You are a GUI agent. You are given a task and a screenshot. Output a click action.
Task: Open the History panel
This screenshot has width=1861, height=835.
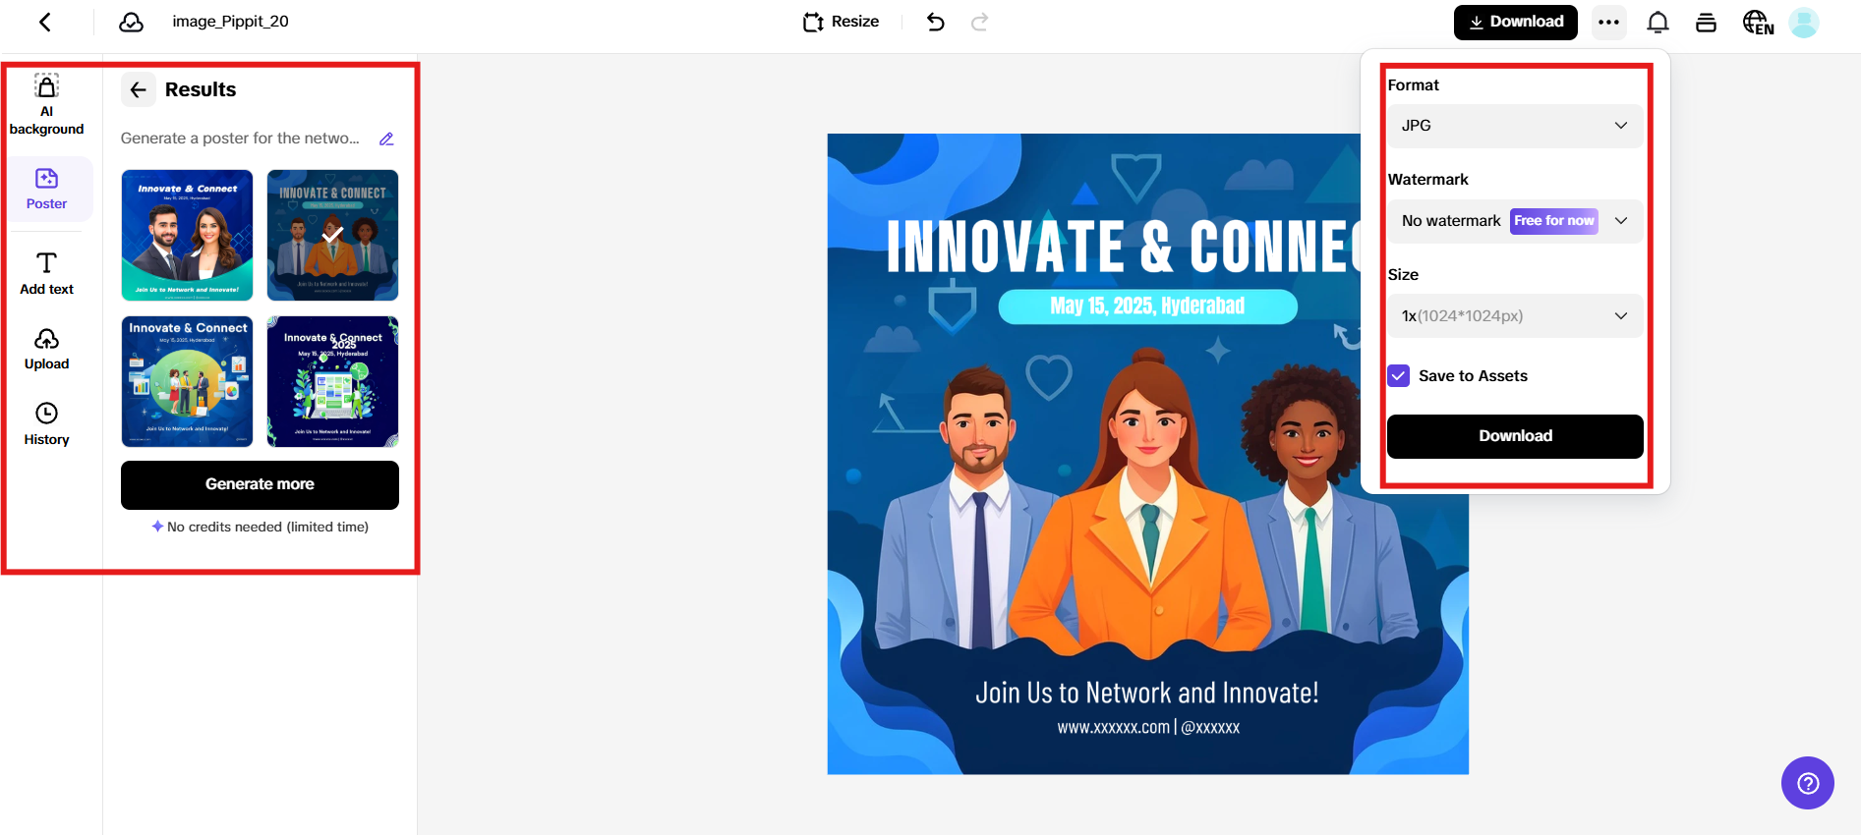46,424
